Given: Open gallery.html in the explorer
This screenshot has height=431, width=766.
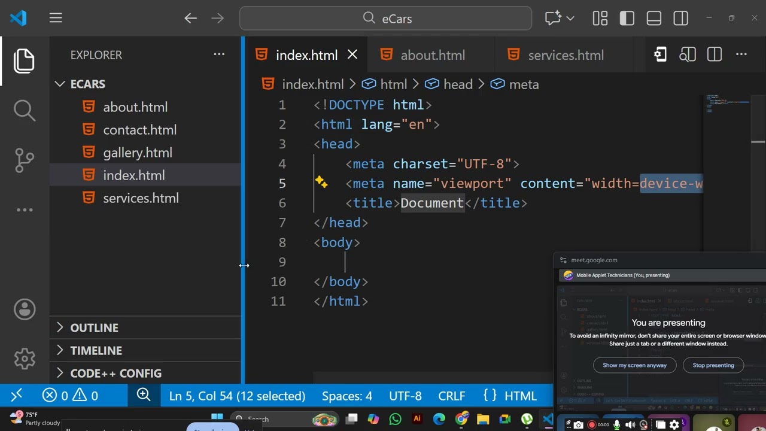Looking at the screenshot, I should tap(145, 153).
